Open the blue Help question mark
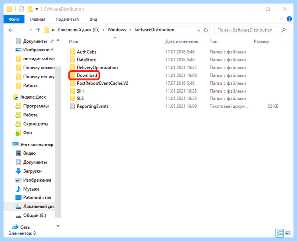The height and width of the screenshot is (241, 297). click(289, 19)
